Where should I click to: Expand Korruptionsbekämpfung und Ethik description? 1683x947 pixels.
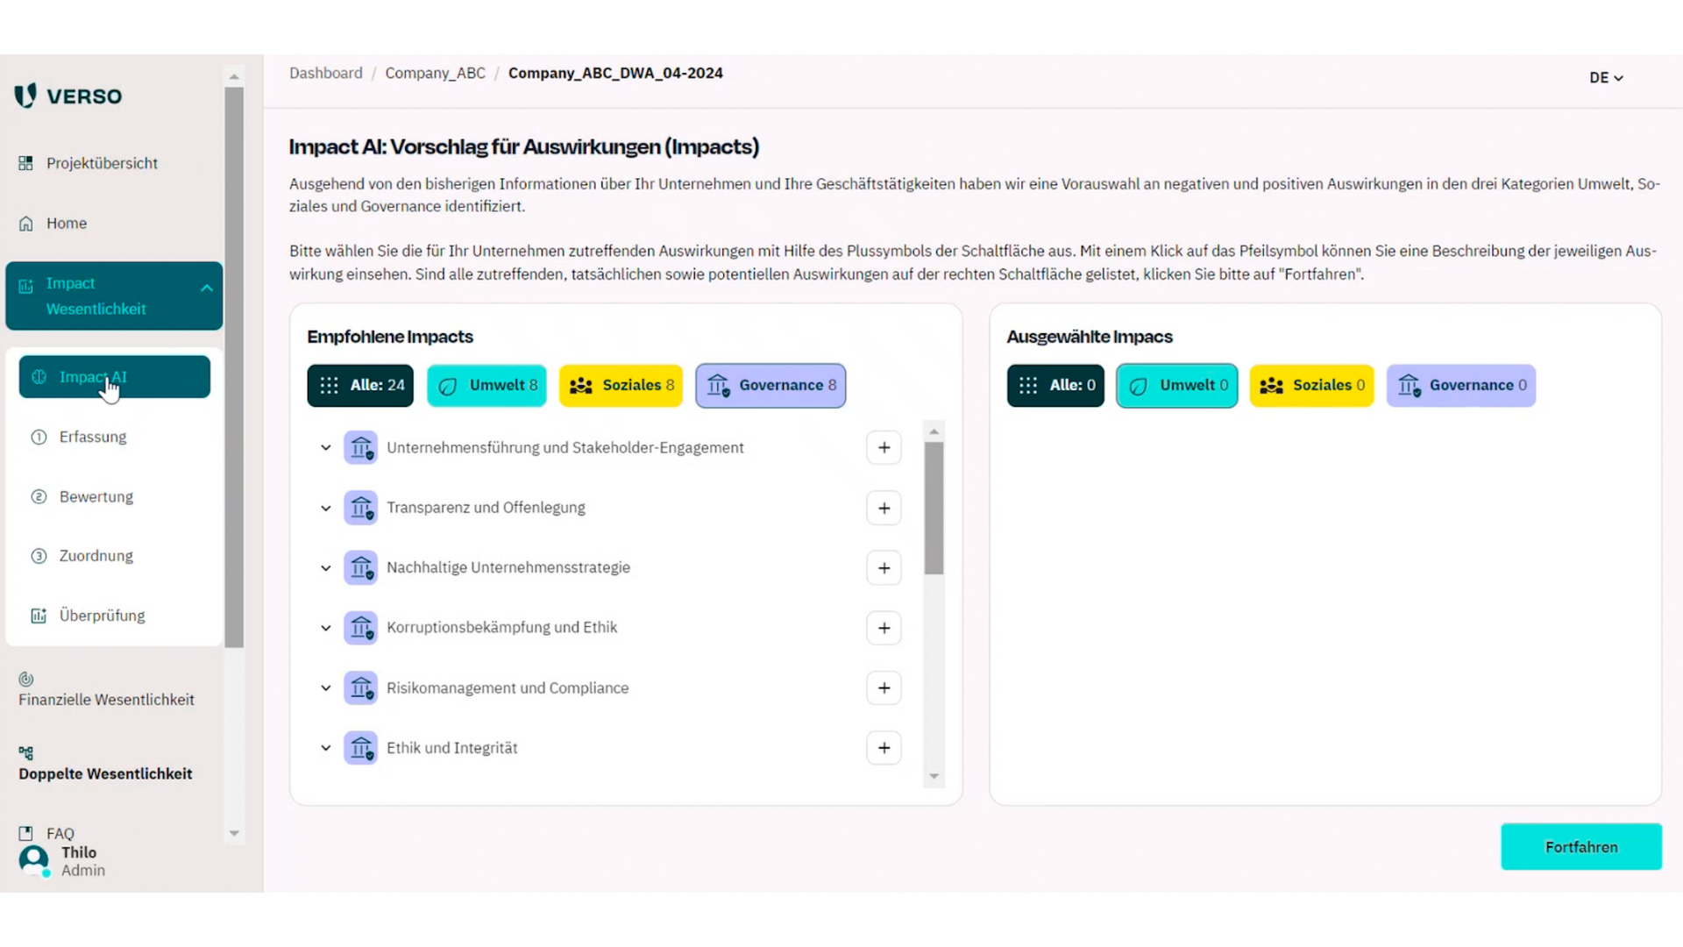tap(326, 628)
